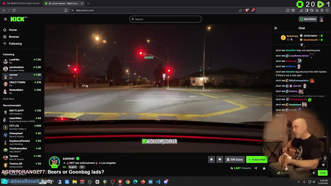Image resolution: width=331 pixels, height=186 pixels.
Task: Click Dookietooth in chat leaderboard
Action: tap(311, 40)
